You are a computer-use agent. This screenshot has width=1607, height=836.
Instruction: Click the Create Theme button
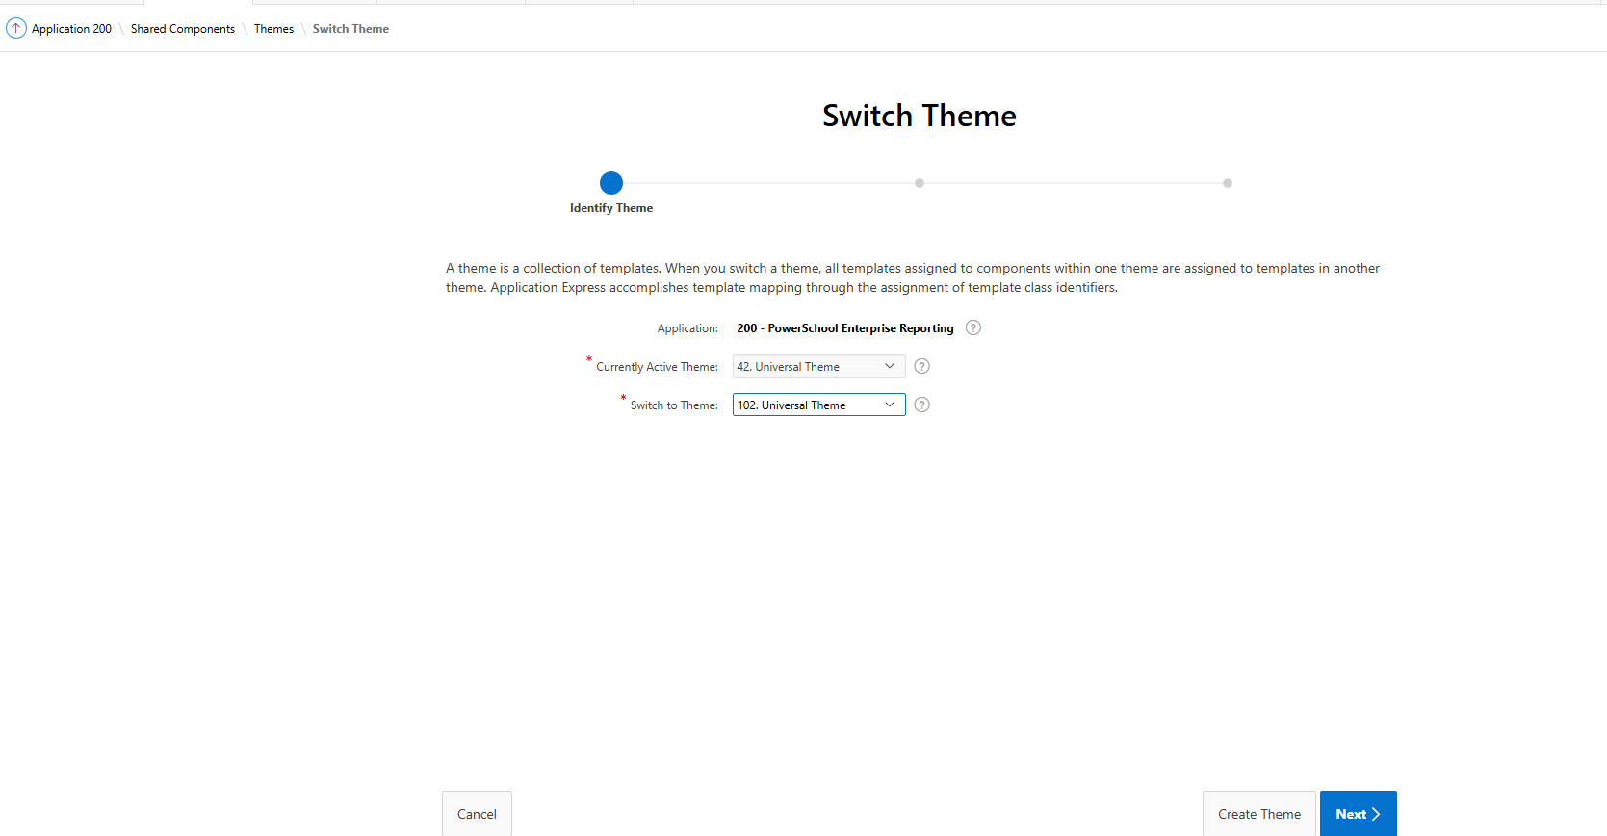pos(1258,814)
